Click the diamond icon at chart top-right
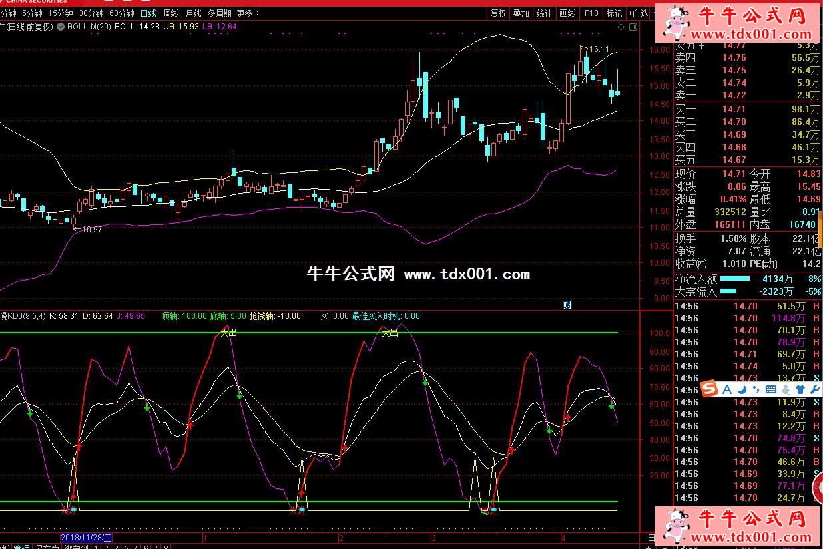823x549 pixels. [x=621, y=27]
